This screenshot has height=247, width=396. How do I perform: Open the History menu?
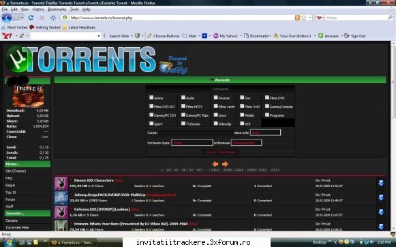click(38, 10)
